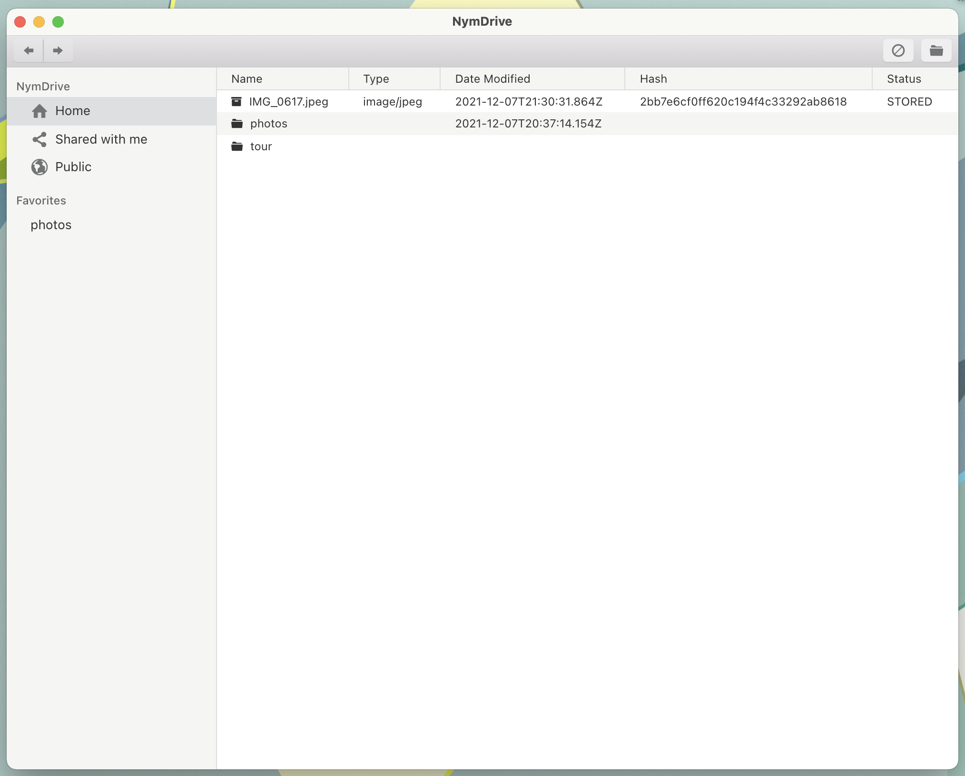Screen dimensions: 965x776
Task: Click the forward navigation arrow
Action: pyautogui.click(x=58, y=50)
